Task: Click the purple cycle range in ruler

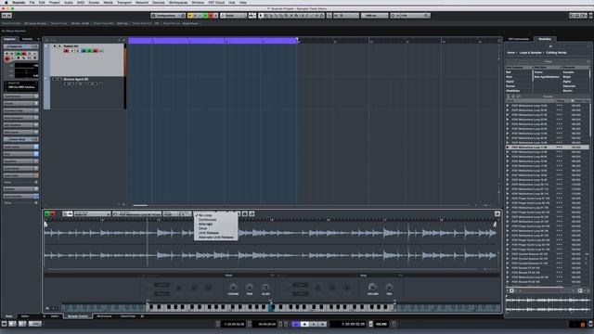Action: [213, 41]
